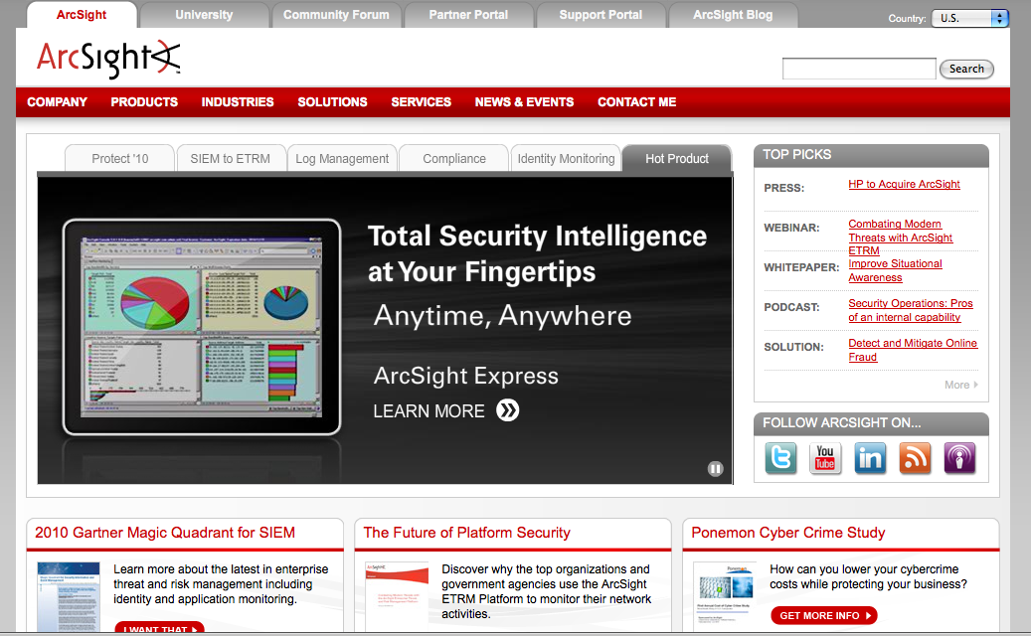Show the Identity Monitoring tab
The height and width of the screenshot is (636, 1031).
point(566,158)
